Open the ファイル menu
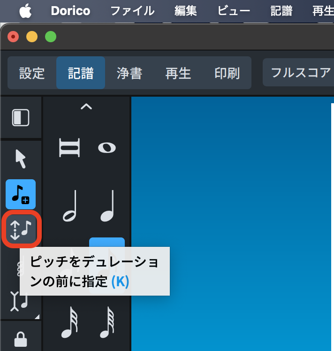The height and width of the screenshot is (351, 334). point(132,11)
